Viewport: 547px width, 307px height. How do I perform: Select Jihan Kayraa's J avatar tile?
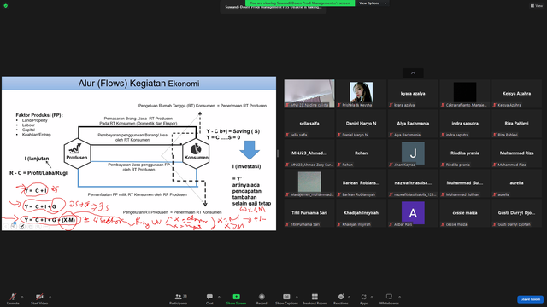coord(413,153)
